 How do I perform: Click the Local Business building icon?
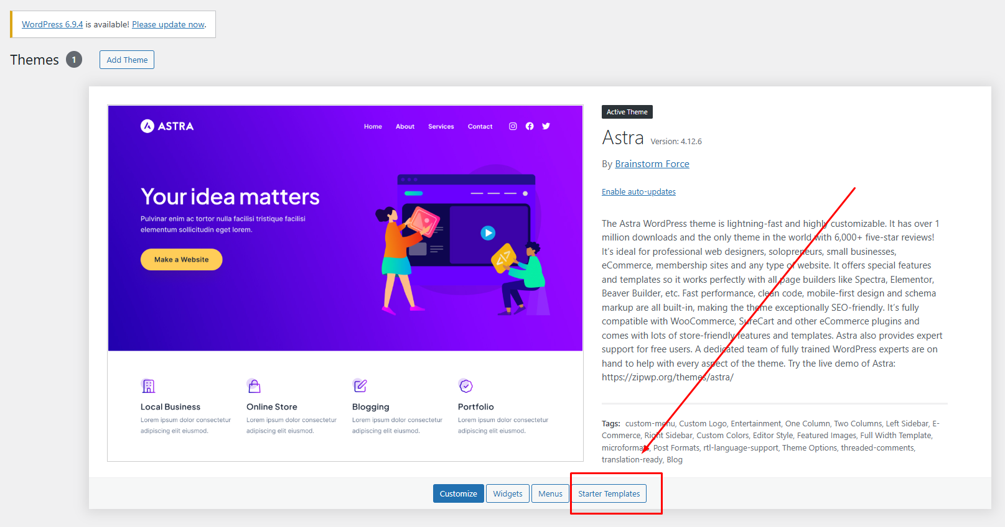148,386
